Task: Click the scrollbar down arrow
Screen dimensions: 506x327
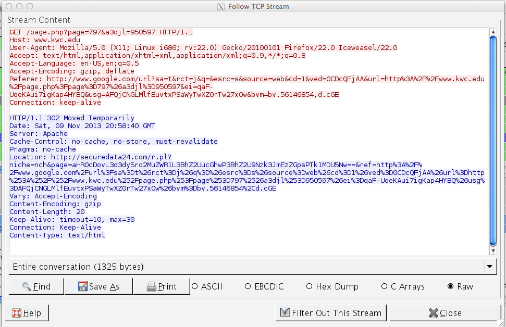Action: [x=493, y=250]
